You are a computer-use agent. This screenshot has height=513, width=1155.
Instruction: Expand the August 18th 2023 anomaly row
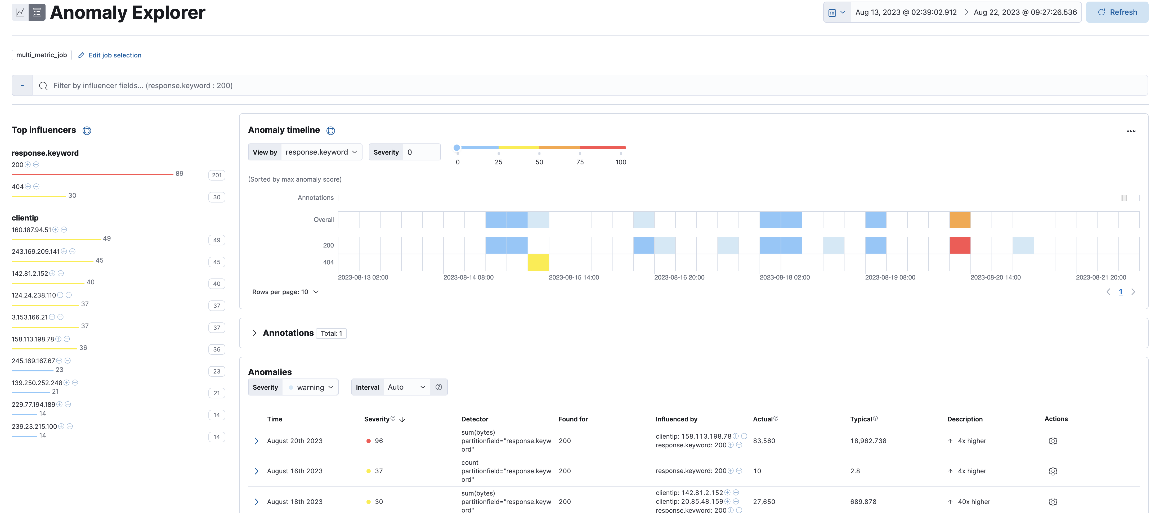(257, 501)
